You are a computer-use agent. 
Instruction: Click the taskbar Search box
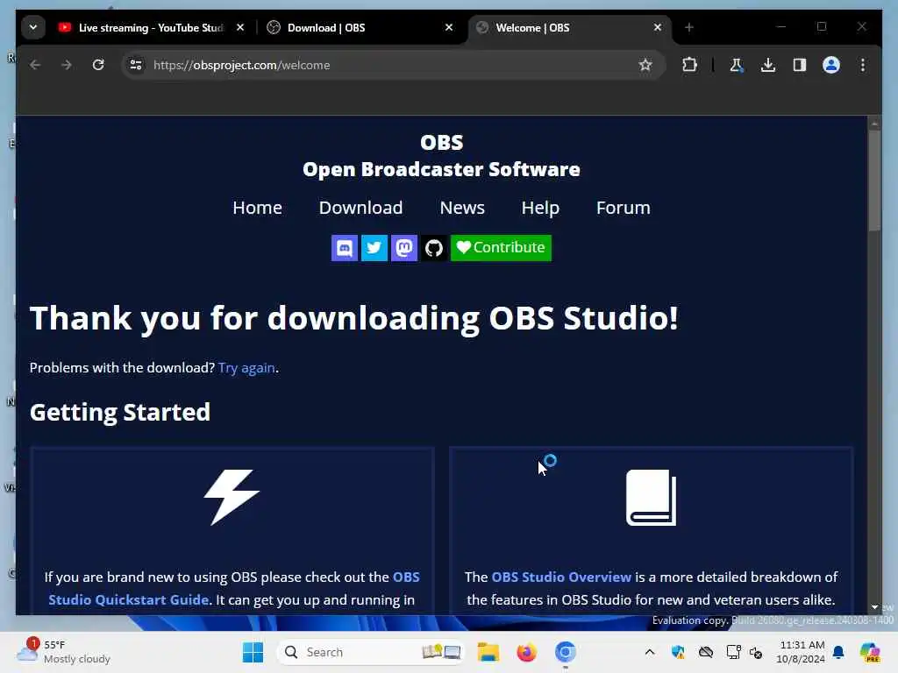[x=371, y=652]
